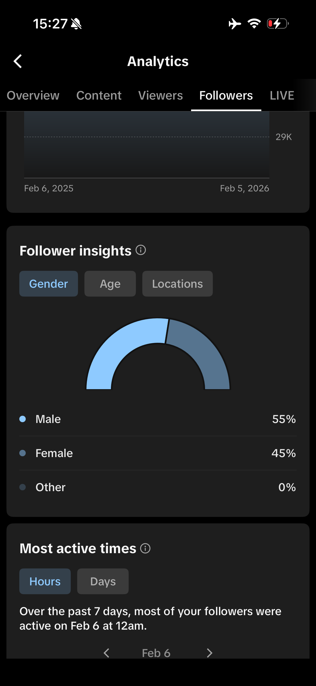Switch to the Overview tab

pyautogui.click(x=33, y=96)
